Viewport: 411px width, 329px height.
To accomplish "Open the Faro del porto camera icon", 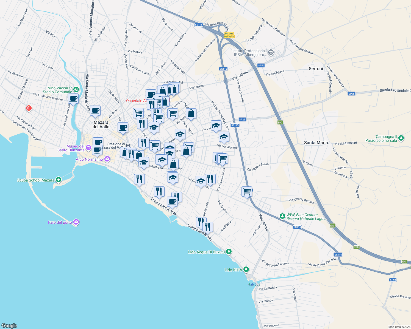I will 76,222.
